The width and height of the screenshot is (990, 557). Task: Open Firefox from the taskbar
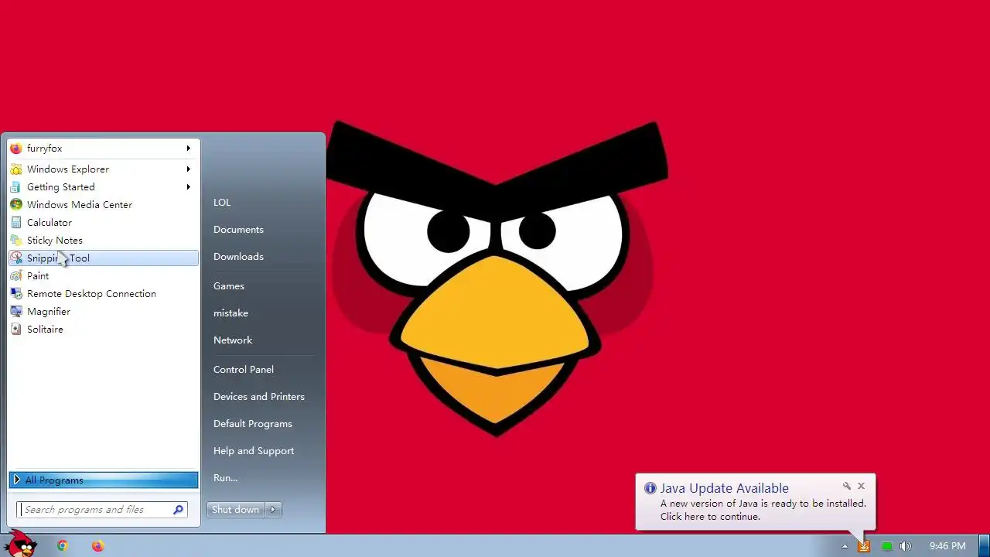click(97, 545)
